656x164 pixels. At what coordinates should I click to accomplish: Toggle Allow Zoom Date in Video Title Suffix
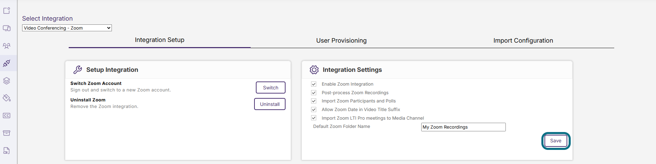tap(313, 109)
